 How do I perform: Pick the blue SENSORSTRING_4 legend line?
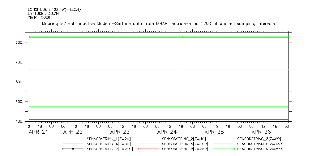pyautogui.click(x=73, y=144)
